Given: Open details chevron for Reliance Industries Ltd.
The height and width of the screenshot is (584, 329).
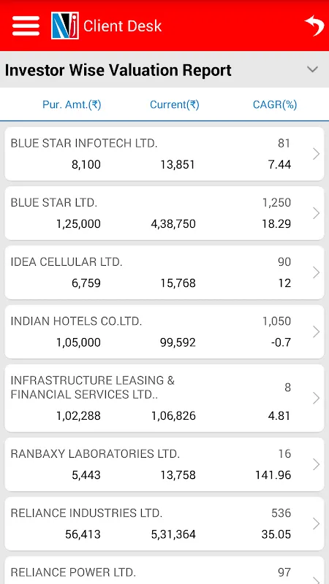Looking at the screenshot, I should (316, 523).
